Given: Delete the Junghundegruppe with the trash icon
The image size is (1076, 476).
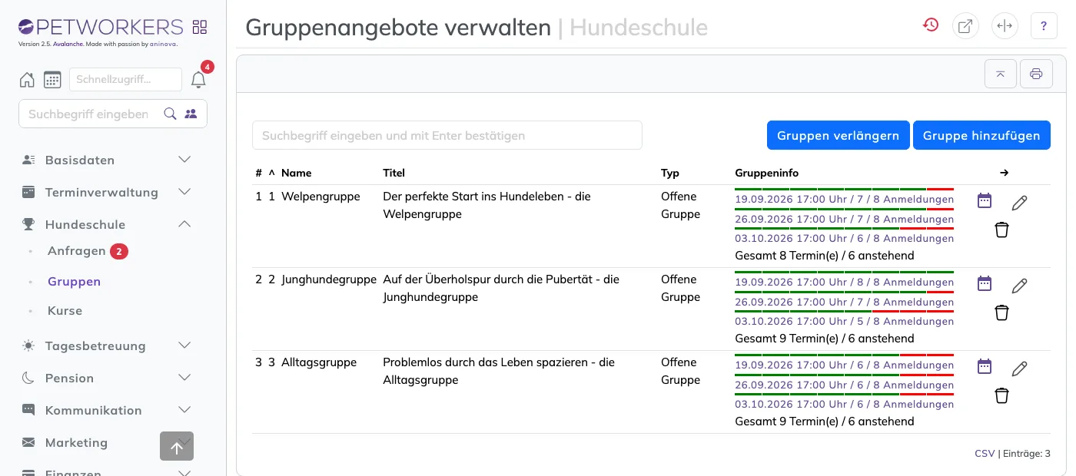Looking at the screenshot, I should pyautogui.click(x=1001, y=312).
